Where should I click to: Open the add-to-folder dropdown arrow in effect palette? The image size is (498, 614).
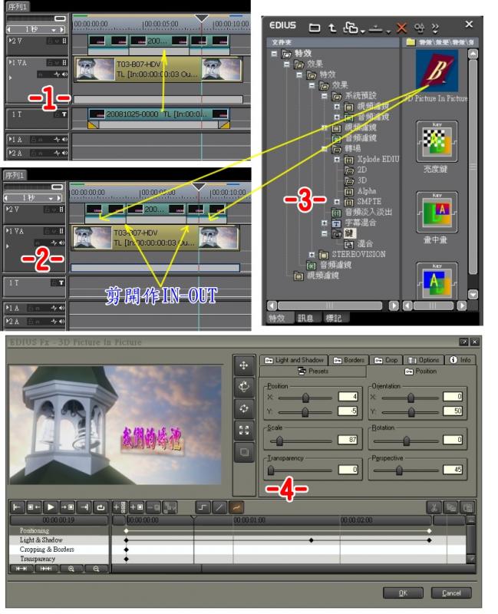click(363, 31)
